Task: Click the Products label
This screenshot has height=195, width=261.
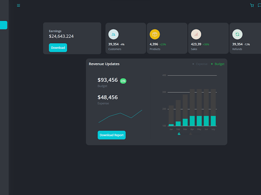Action: (x=155, y=49)
